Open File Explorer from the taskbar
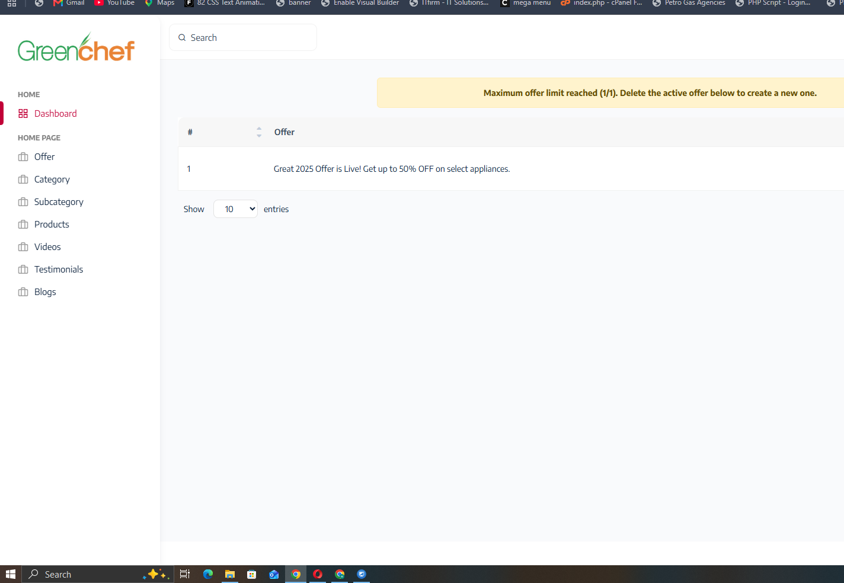Viewport: 844px width, 583px height. tap(230, 574)
